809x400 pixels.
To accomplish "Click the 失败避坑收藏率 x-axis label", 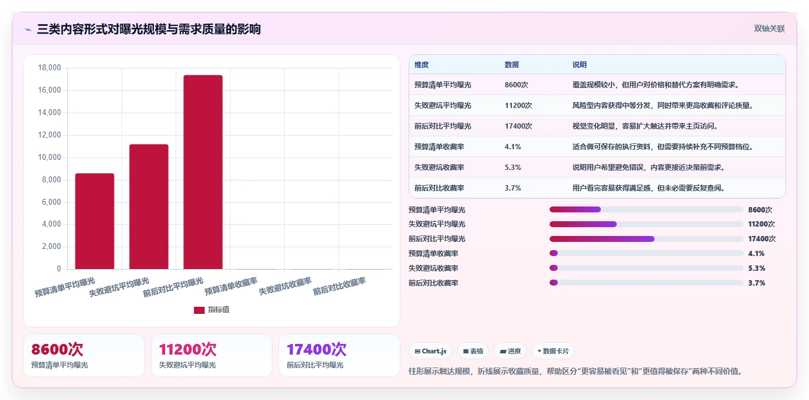I will pos(285,286).
